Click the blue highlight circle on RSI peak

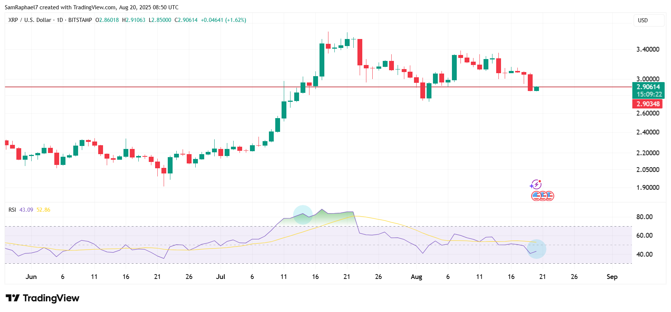point(303,215)
